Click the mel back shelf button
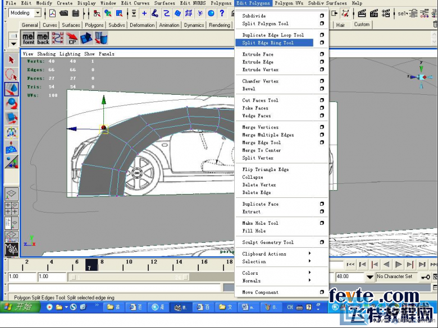 coord(43,38)
